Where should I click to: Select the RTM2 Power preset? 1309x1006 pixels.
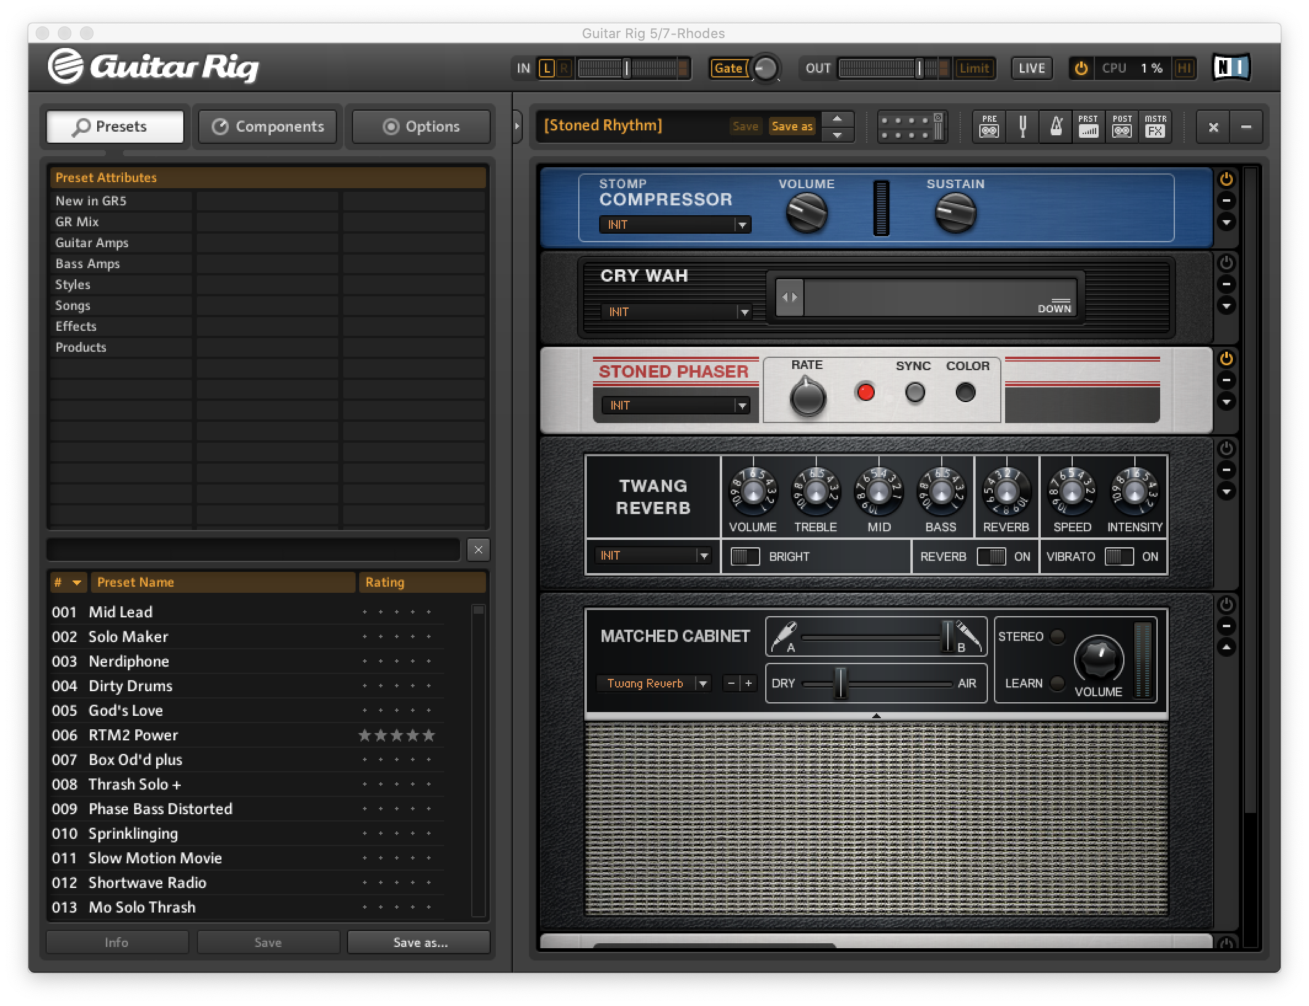(133, 735)
